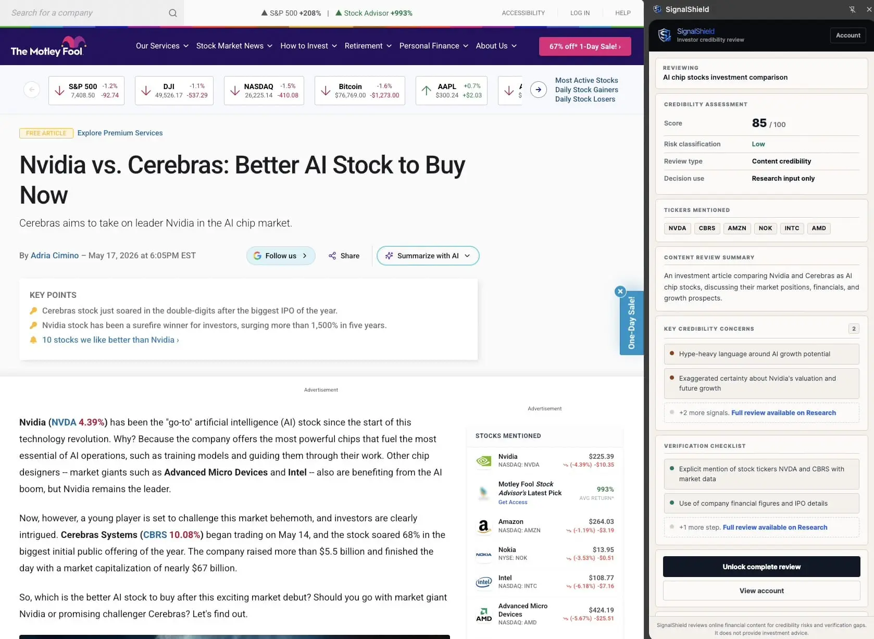The height and width of the screenshot is (639, 874).
Task: Open Most Active Stocks link
Action: (586, 80)
